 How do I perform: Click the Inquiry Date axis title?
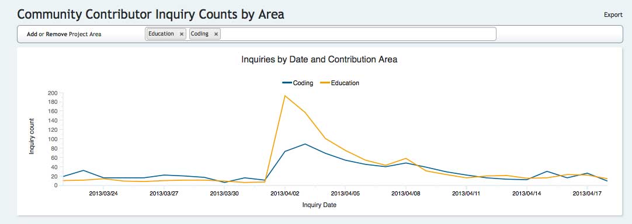(x=320, y=205)
